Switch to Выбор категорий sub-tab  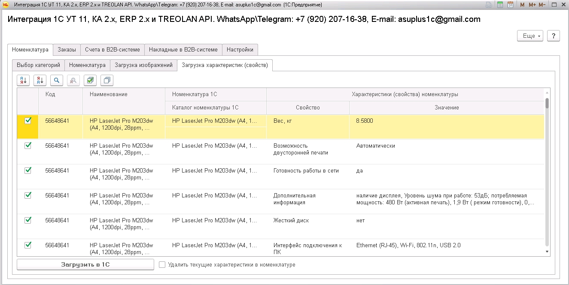point(39,65)
